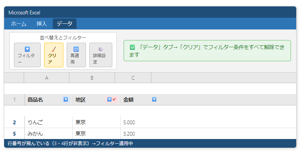303x153 pixels.
Task: Select column C header
Action: click(x=133, y=78)
